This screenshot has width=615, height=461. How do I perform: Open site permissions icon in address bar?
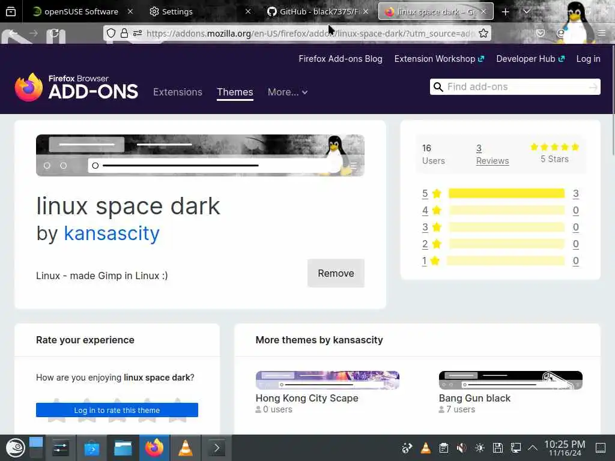point(138,34)
